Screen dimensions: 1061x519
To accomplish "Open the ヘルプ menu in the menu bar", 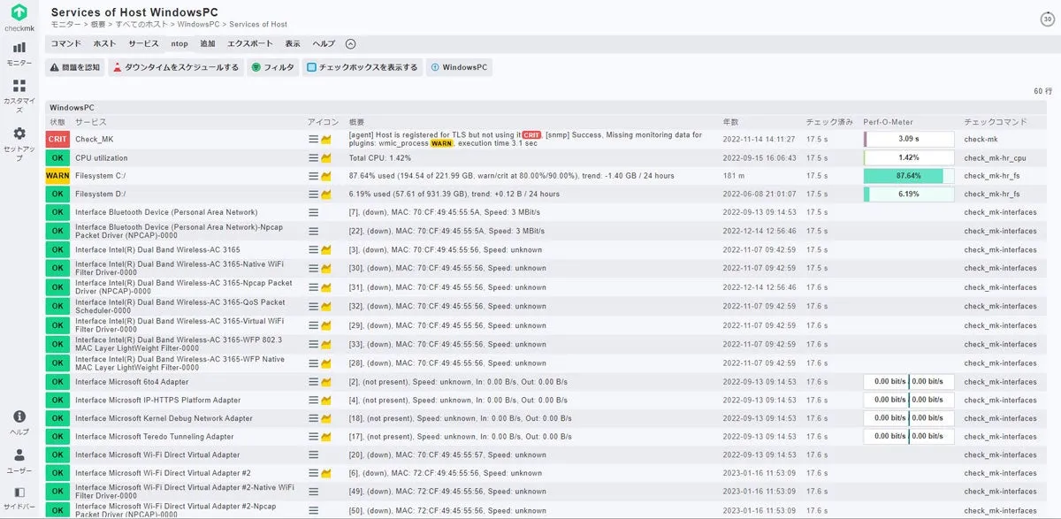I will point(324,43).
